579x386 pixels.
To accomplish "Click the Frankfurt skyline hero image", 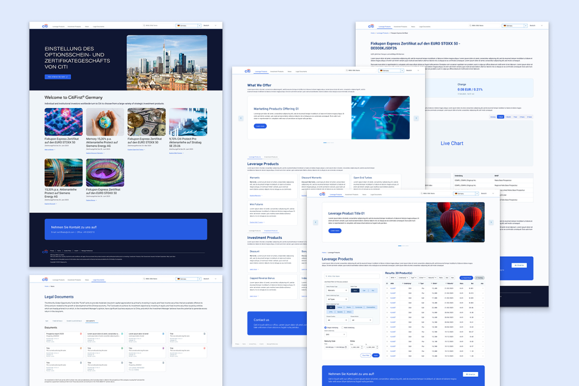I will click(167, 63).
